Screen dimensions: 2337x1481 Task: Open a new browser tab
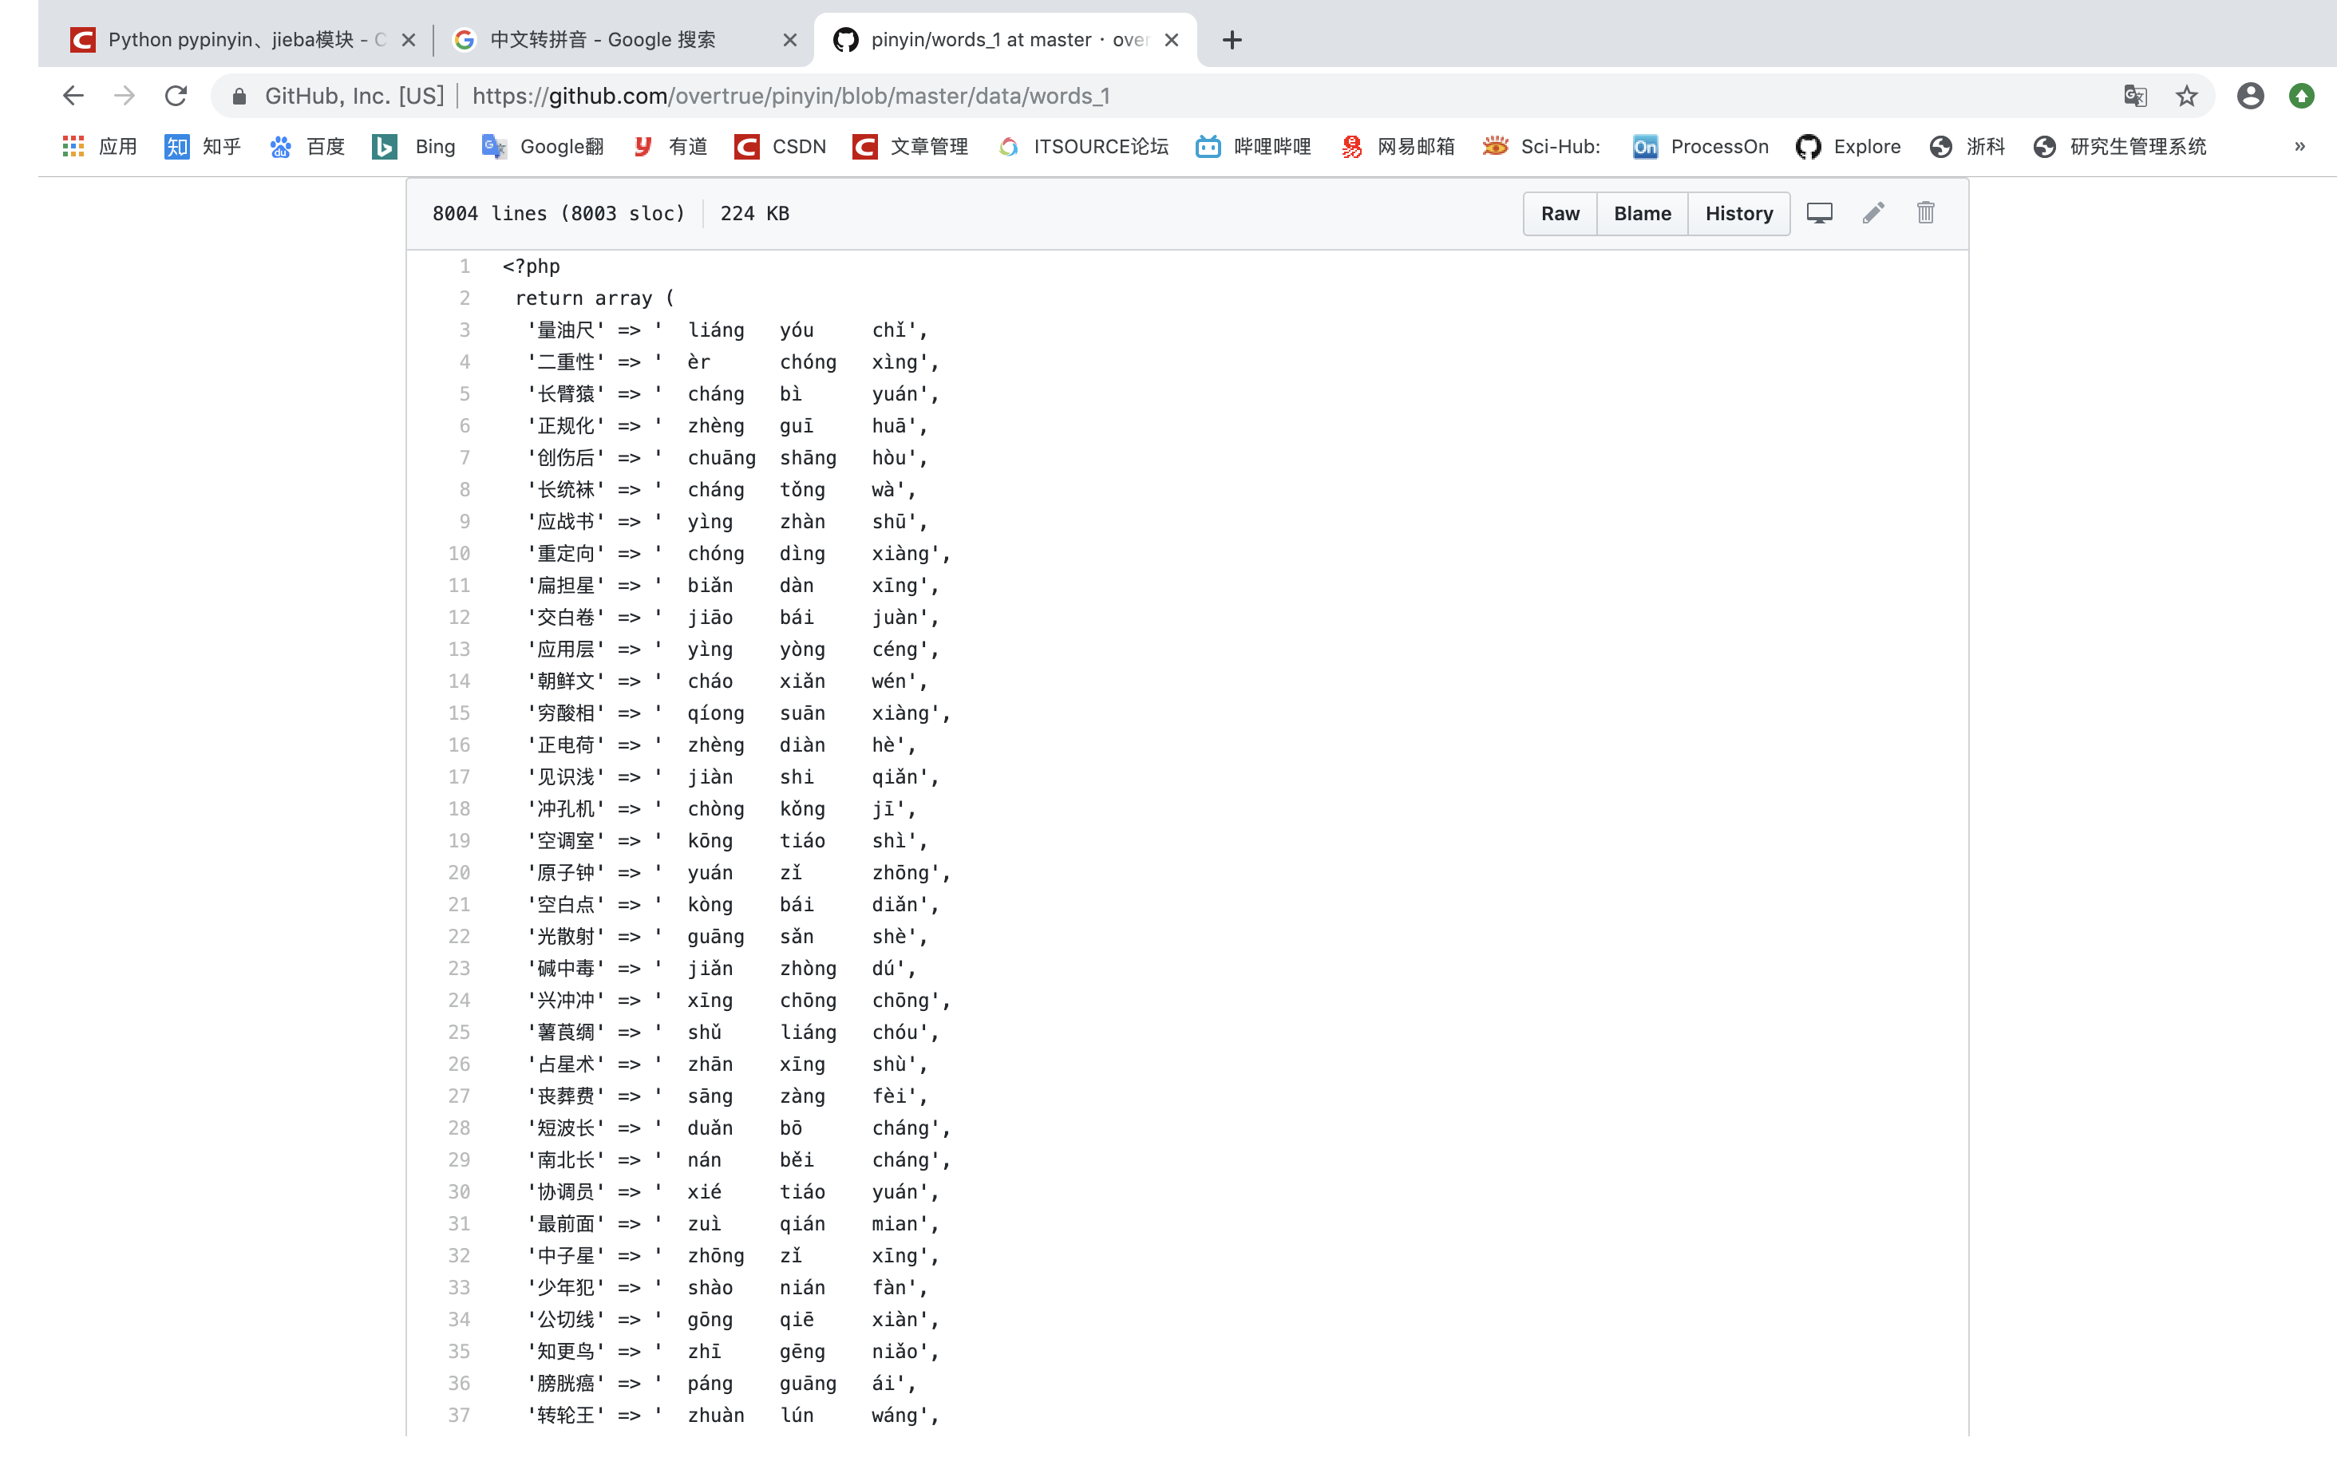[x=1232, y=40]
